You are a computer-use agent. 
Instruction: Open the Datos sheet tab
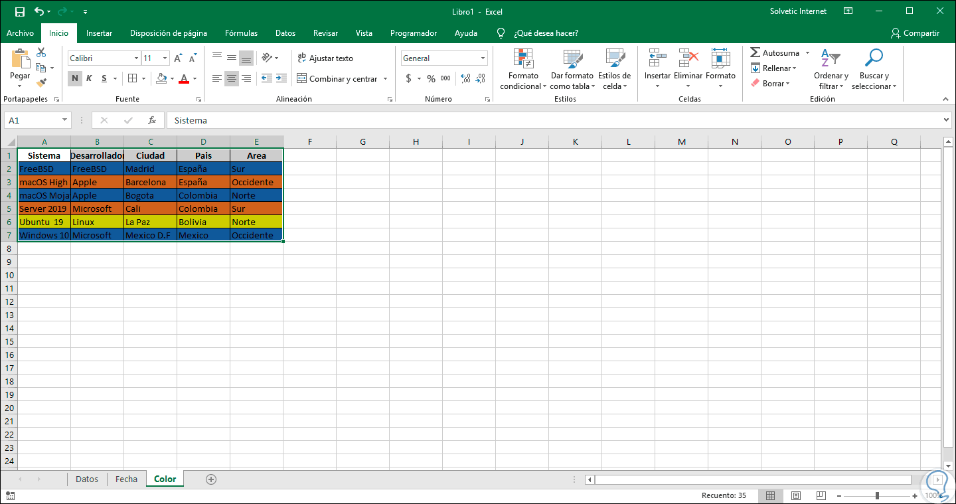coord(87,479)
